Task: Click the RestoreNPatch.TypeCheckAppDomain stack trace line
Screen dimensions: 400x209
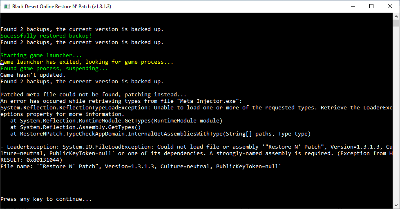Action: click(x=161, y=134)
